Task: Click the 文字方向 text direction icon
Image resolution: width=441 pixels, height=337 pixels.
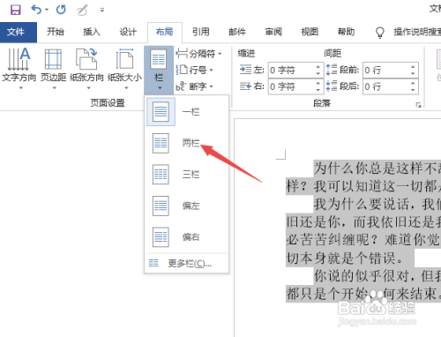Action: 19,59
